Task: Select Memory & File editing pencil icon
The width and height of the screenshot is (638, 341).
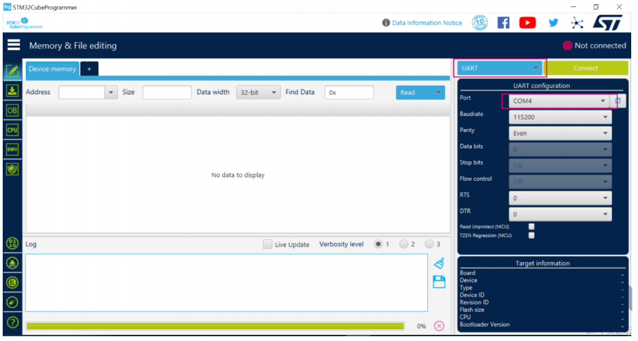Action: 12,71
